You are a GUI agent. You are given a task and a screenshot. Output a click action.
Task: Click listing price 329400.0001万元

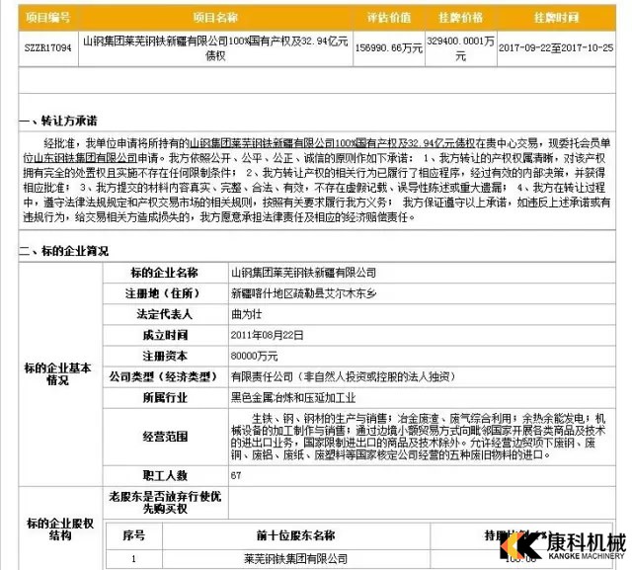pyautogui.click(x=461, y=48)
